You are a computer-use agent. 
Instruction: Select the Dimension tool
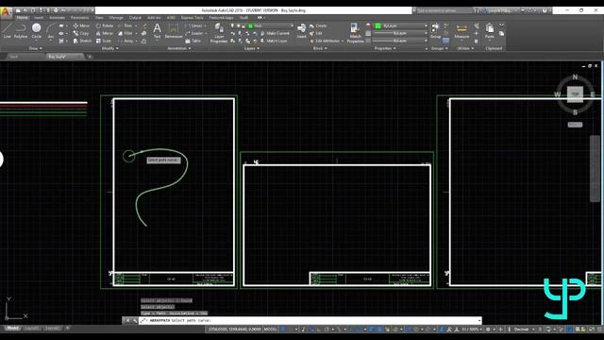click(174, 30)
